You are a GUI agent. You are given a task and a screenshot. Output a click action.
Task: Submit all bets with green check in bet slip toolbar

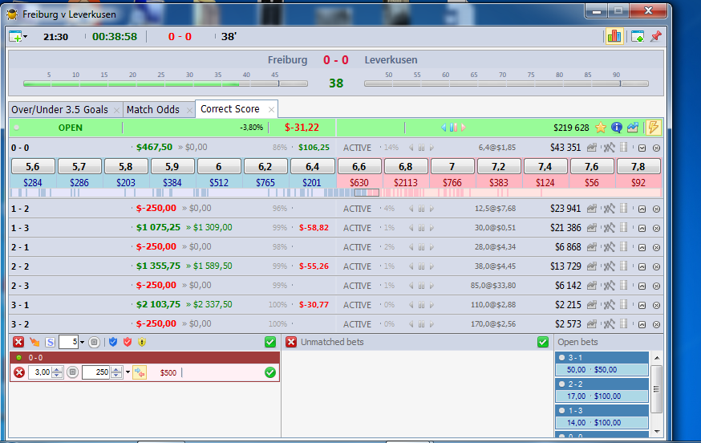coord(270,343)
